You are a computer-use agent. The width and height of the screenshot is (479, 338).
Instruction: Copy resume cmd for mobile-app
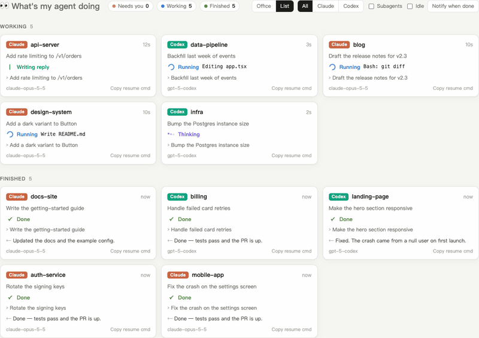(292, 330)
